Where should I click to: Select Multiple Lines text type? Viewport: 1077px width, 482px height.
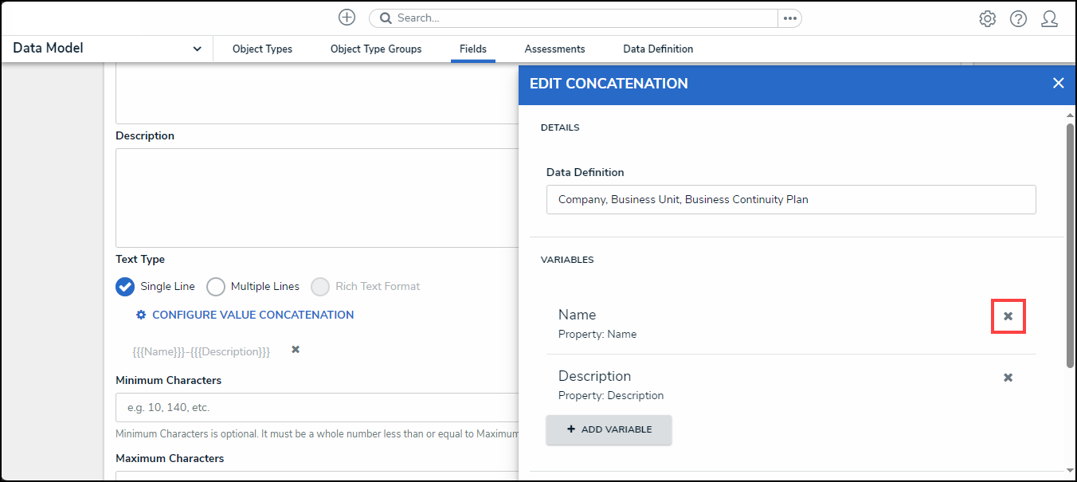[216, 287]
